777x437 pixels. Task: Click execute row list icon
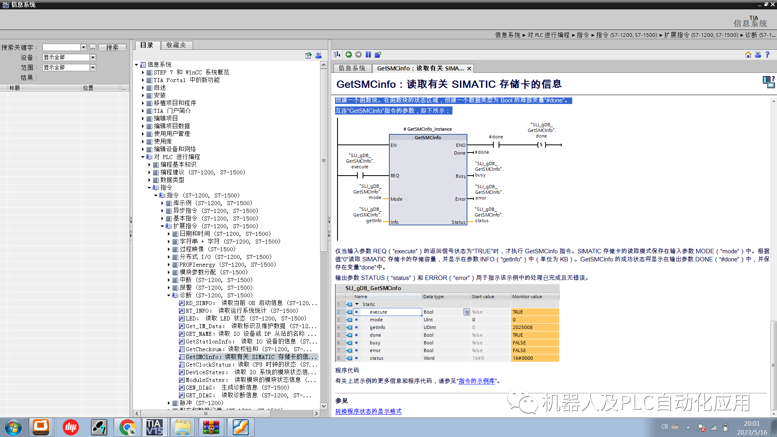[x=467, y=312]
